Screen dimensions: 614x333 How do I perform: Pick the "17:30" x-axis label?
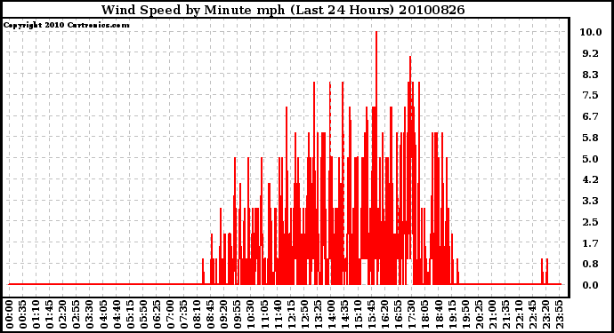411,314
